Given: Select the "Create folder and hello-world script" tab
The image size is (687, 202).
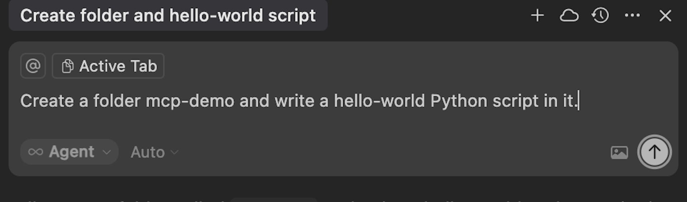Looking at the screenshot, I should tap(168, 16).
